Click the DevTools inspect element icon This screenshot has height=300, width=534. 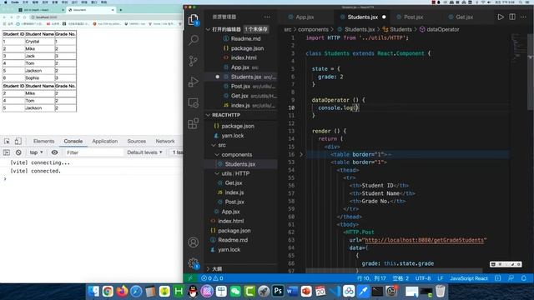tap(7, 141)
